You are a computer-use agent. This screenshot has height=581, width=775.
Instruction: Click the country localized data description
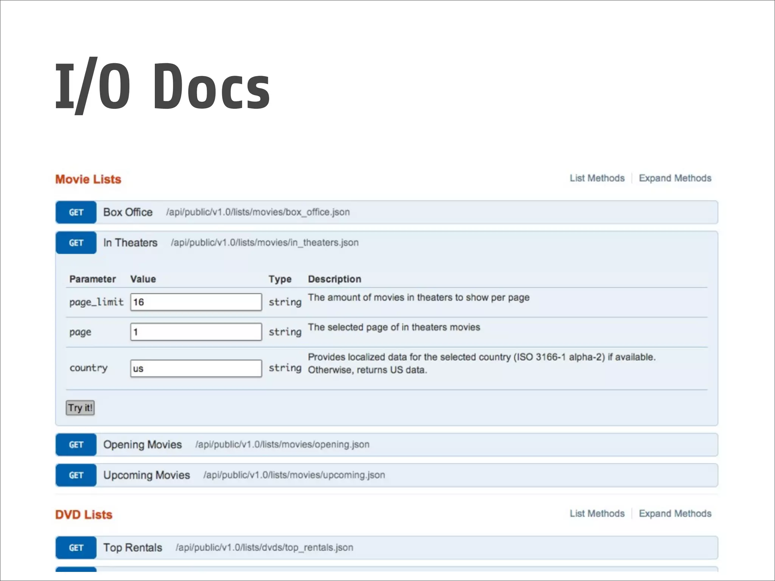[x=482, y=364]
